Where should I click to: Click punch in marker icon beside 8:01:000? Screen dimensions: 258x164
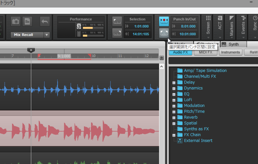coord(174,26)
